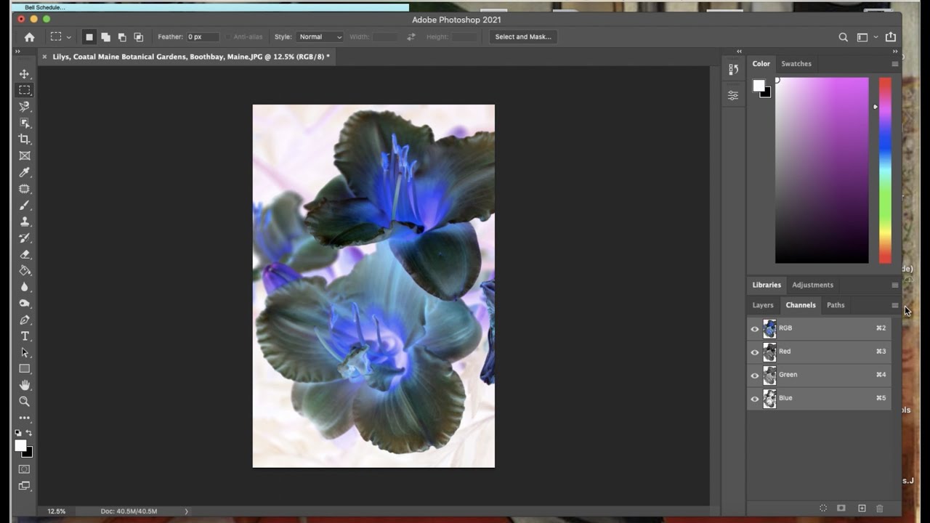Go to Photoshop Home screen
Image resolution: width=930 pixels, height=523 pixels.
tap(29, 37)
